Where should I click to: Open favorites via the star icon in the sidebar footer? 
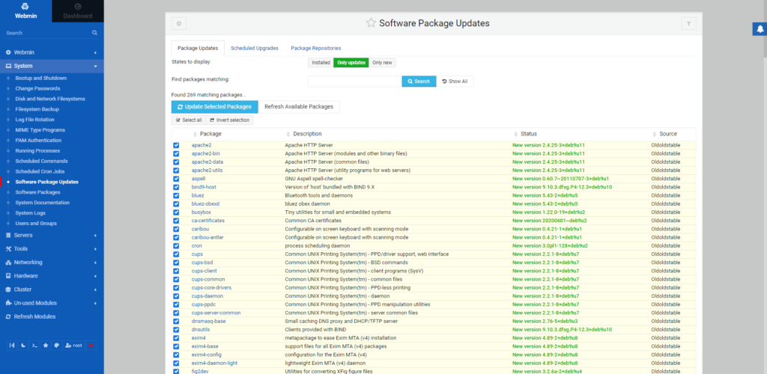(x=46, y=345)
